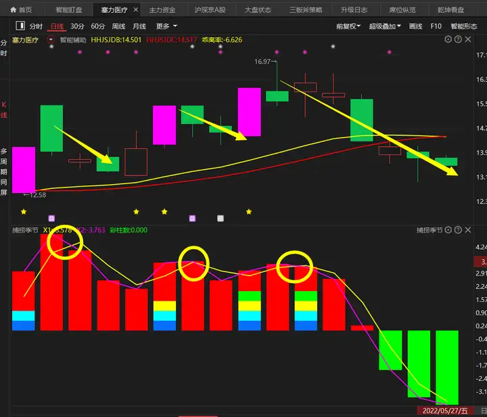487x417 pixels.
Task: Open settings gear of 捕捞季节 indicator panel
Action: coord(449,230)
